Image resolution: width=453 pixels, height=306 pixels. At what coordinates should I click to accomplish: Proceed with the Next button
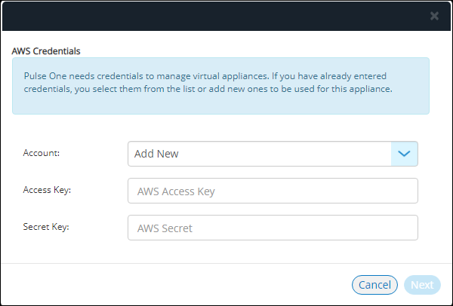[422, 285]
